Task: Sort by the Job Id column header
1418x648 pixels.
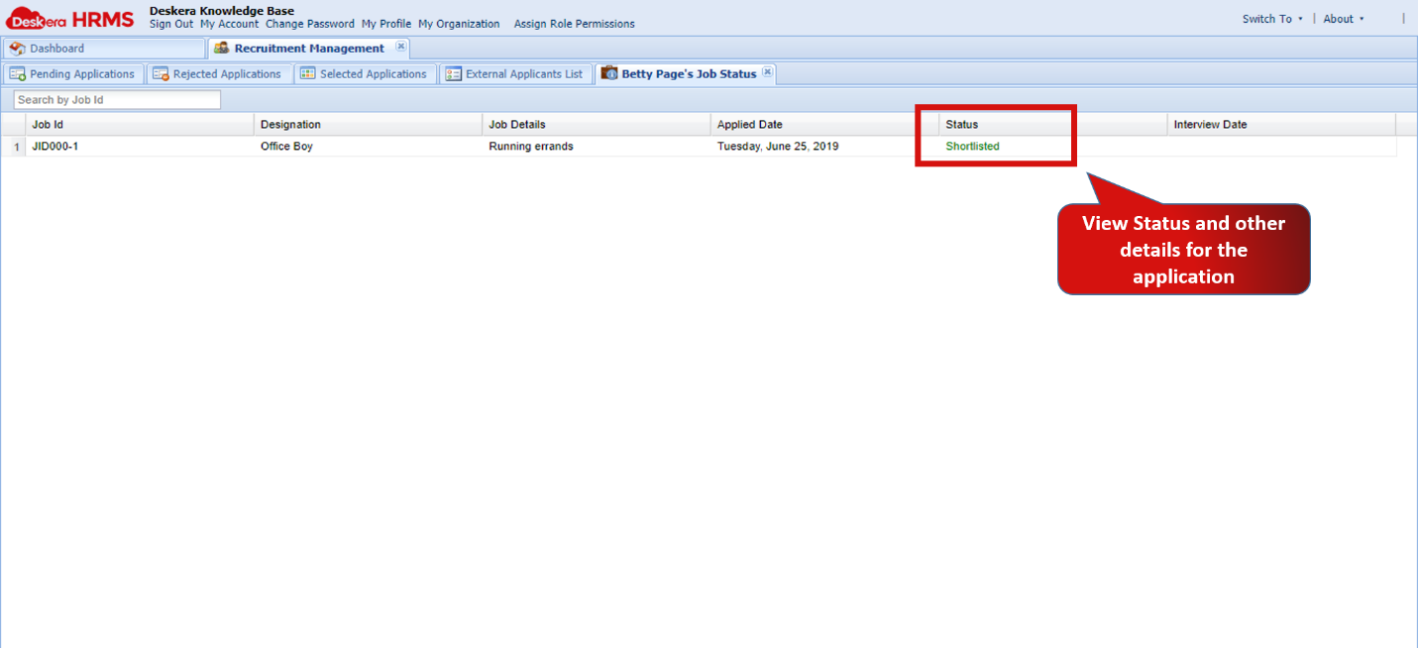Action: (x=140, y=125)
